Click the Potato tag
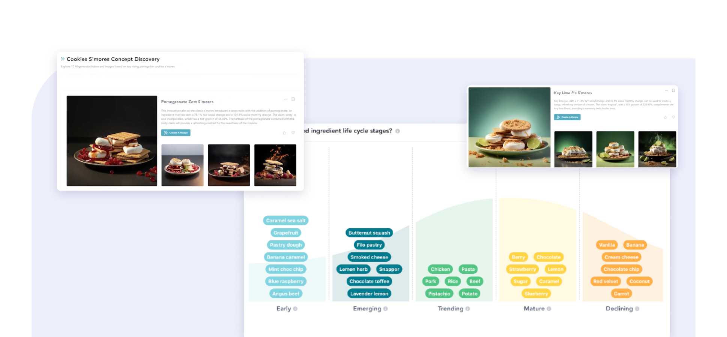727x337 pixels. point(470,294)
